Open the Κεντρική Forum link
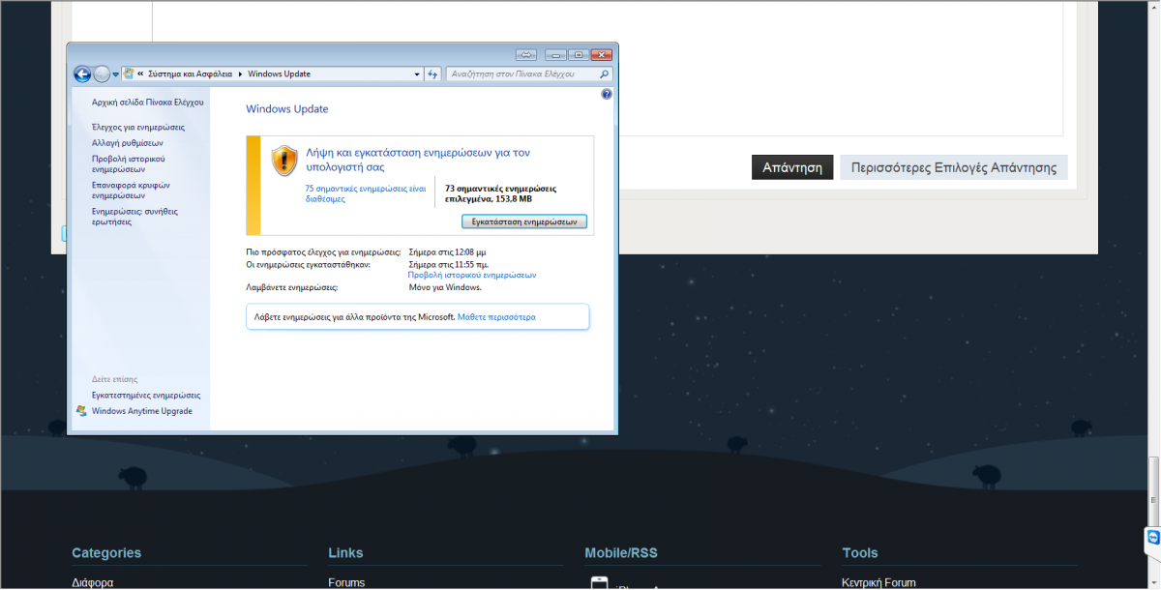 tap(878, 583)
